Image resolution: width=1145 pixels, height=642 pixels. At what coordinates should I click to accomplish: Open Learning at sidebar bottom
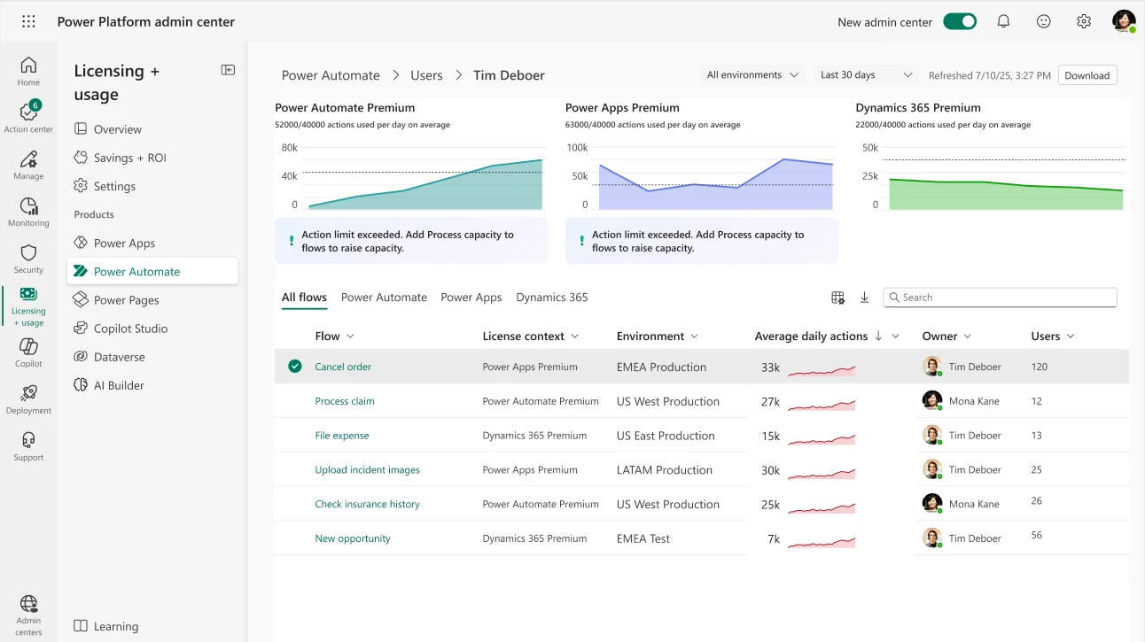(x=106, y=626)
